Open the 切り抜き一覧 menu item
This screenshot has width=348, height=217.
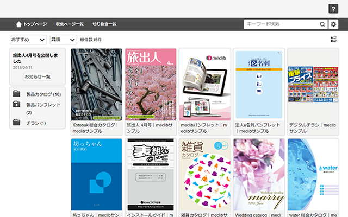[104, 24]
